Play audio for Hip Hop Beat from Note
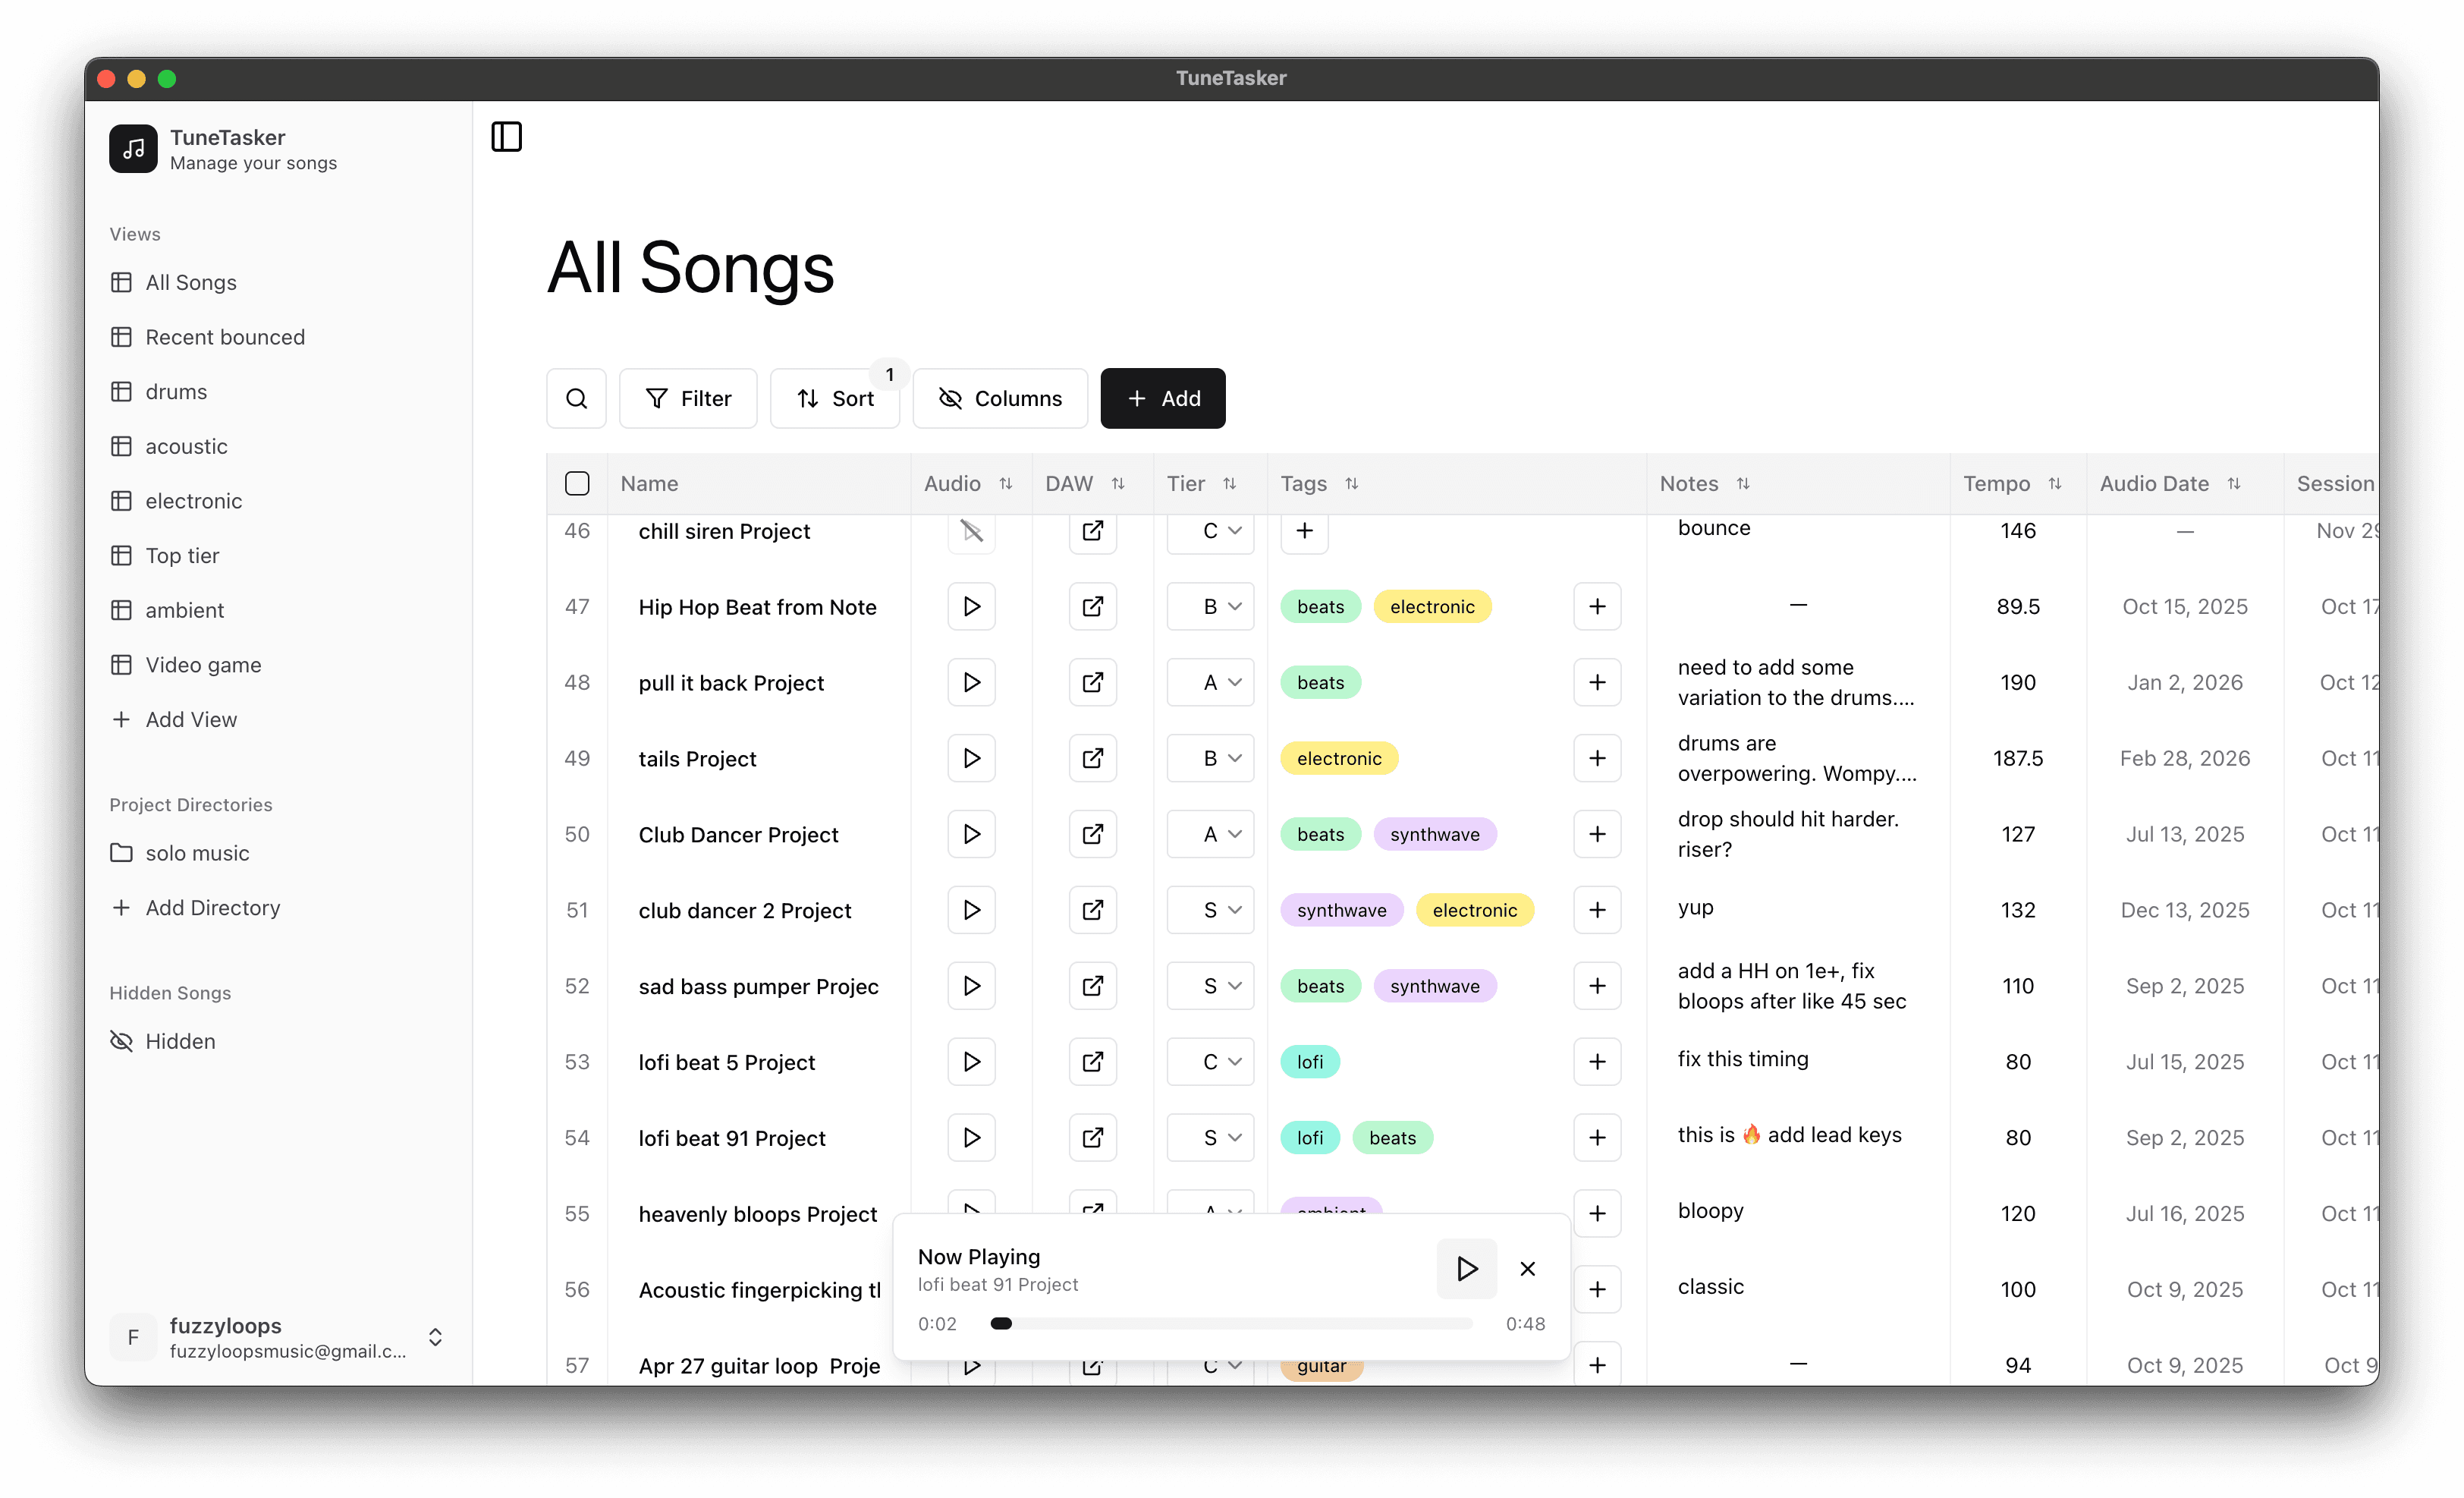 pos(971,607)
